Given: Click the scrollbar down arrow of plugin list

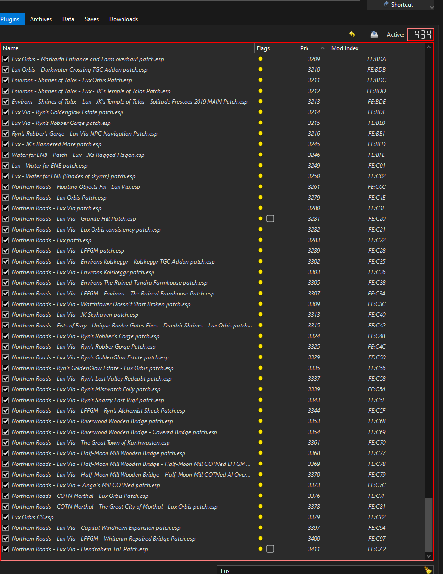Looking at the screenshot, I should [429, 556].
